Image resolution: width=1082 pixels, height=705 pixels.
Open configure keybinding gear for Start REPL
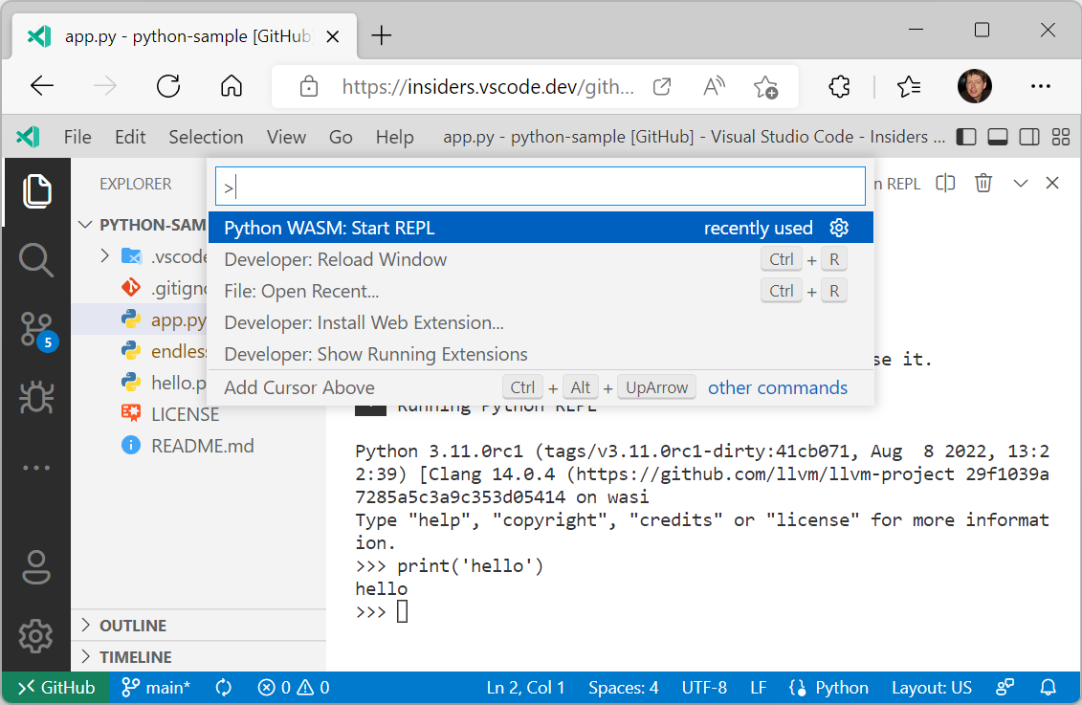839,228
